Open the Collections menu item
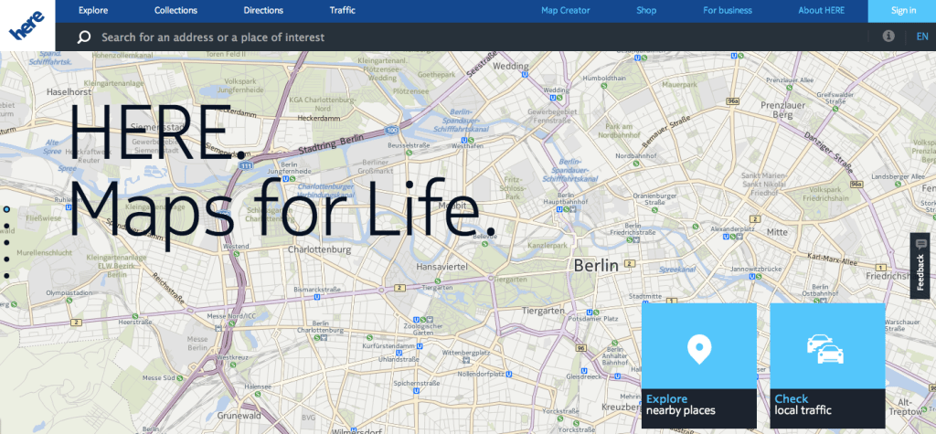Viewport: 936px width, 434px height. click(175, 10)
